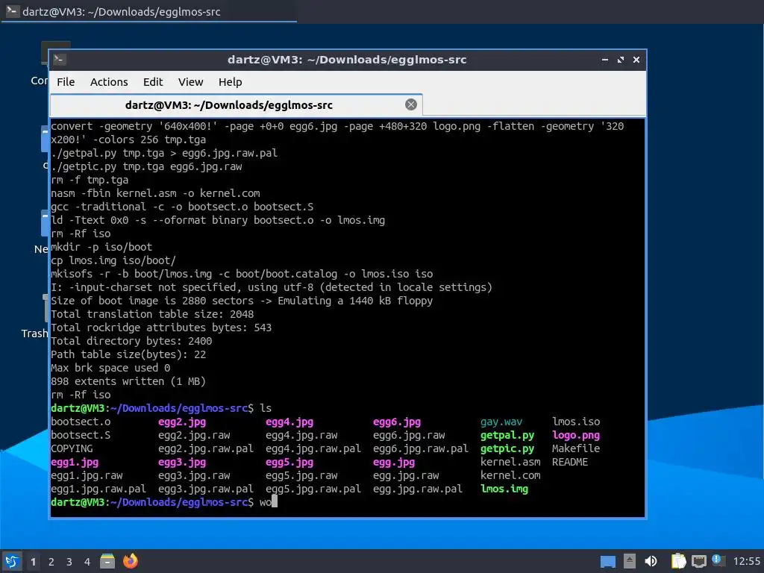Maximize the terminal window

(620, 60)
